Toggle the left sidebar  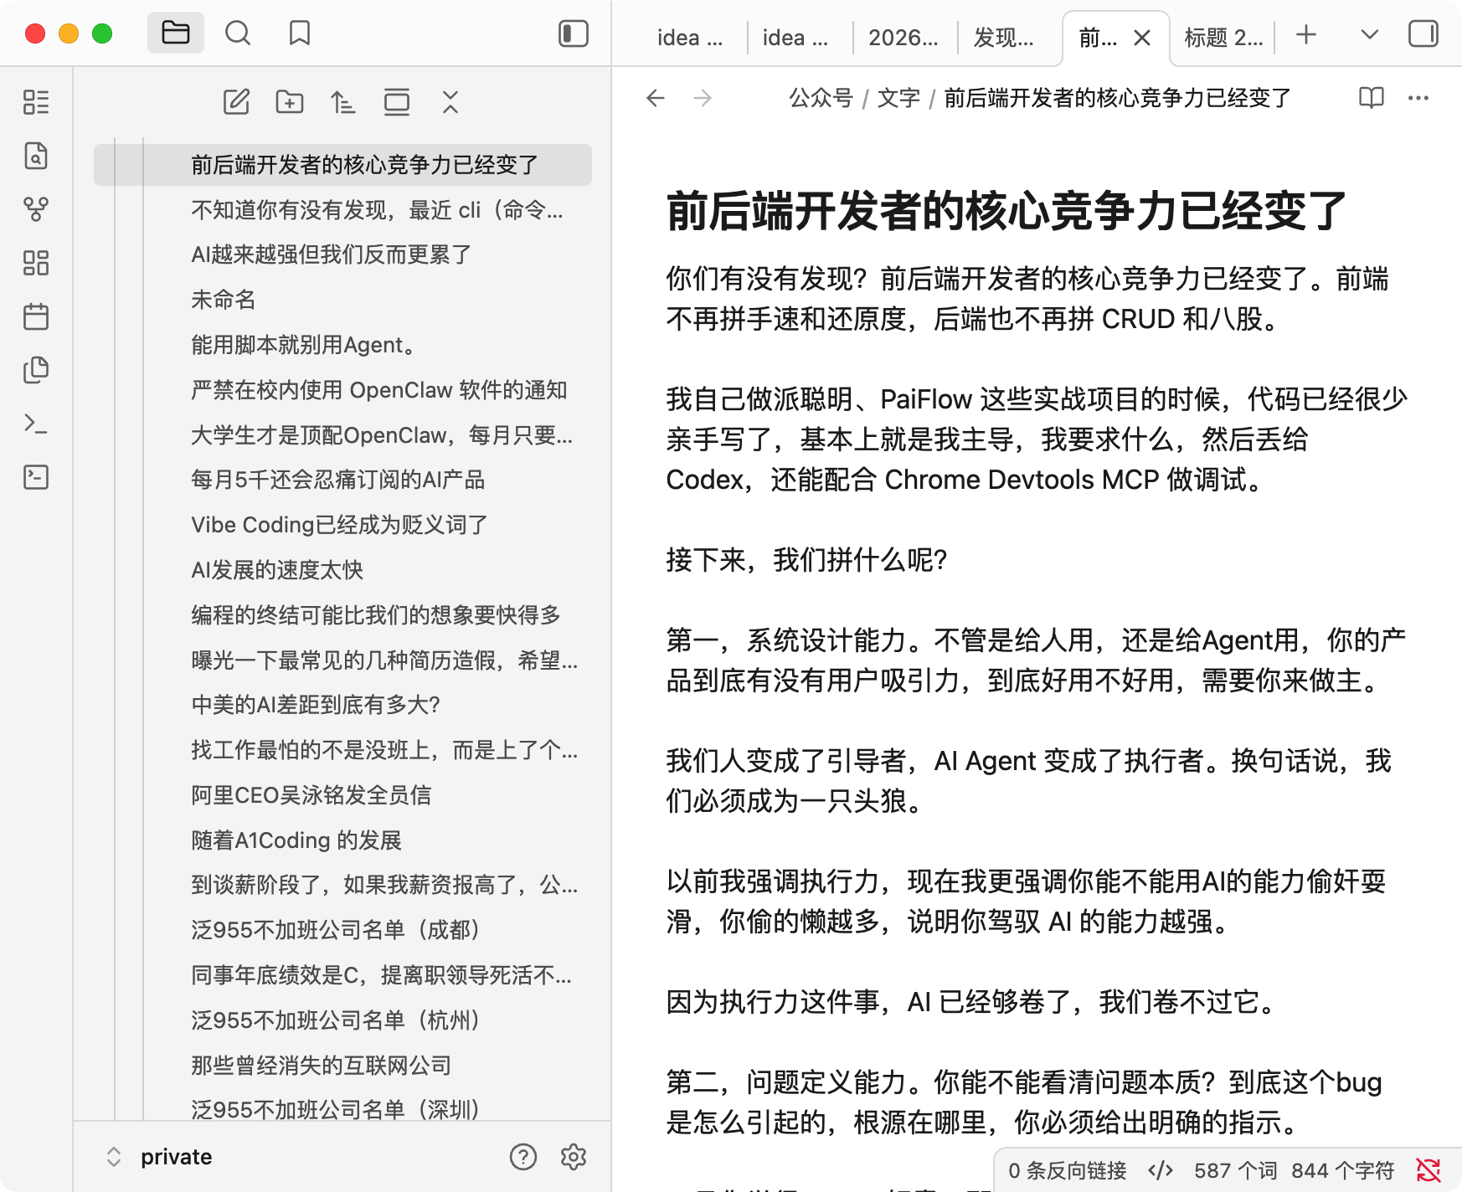point(574,33)
